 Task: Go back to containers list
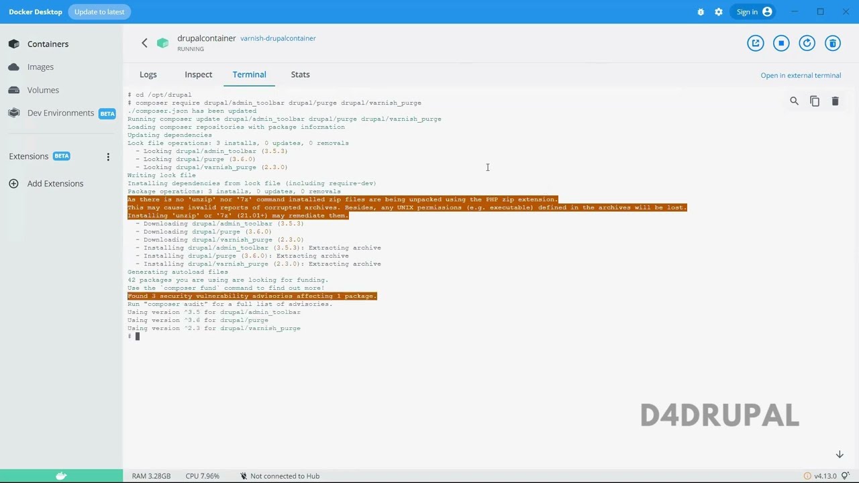click(x=144, y=43)
